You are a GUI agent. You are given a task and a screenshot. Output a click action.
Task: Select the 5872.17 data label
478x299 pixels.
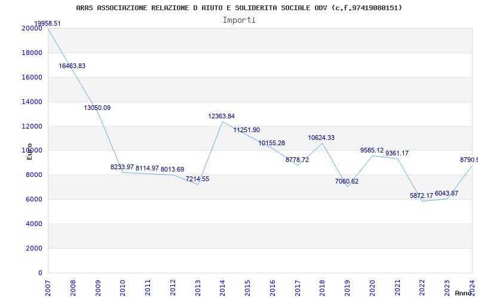click(422, 196)
